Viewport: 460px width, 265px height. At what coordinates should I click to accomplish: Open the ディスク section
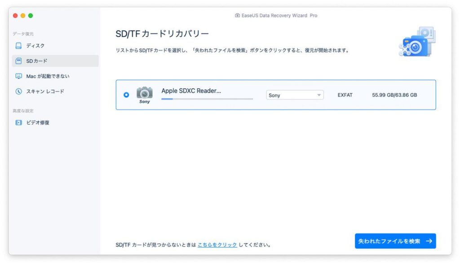point(55,46)
